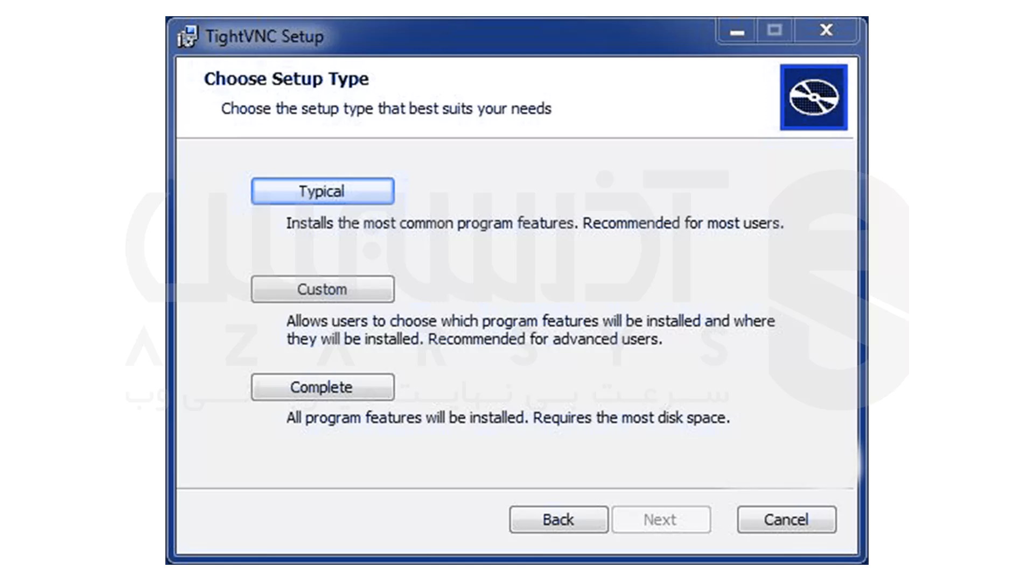
Task: Pick the Complete setup type
Action: click(x=322, y=387)
